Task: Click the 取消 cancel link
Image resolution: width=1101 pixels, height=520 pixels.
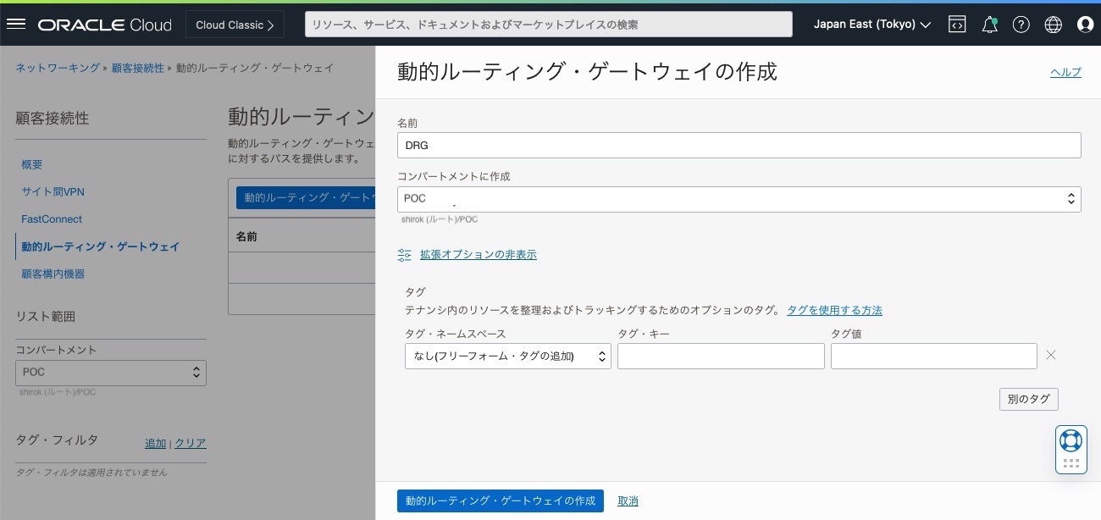Action: (x=628, y=501)
